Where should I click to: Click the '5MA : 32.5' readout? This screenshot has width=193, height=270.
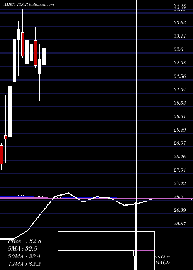point(22,249)
